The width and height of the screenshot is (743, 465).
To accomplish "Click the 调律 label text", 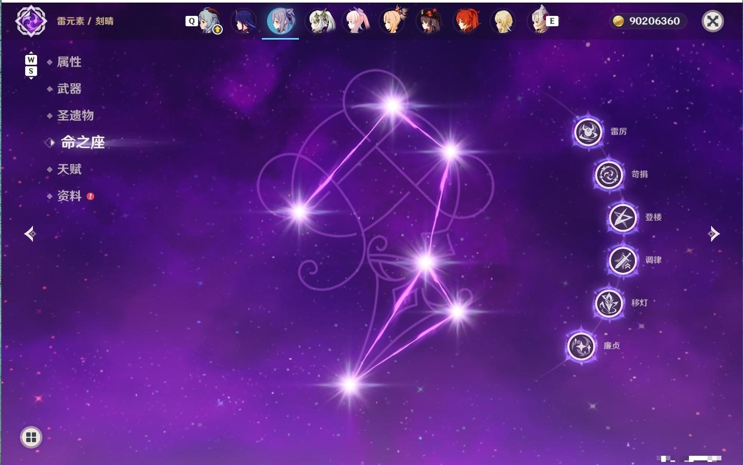I will coord(653,260).
